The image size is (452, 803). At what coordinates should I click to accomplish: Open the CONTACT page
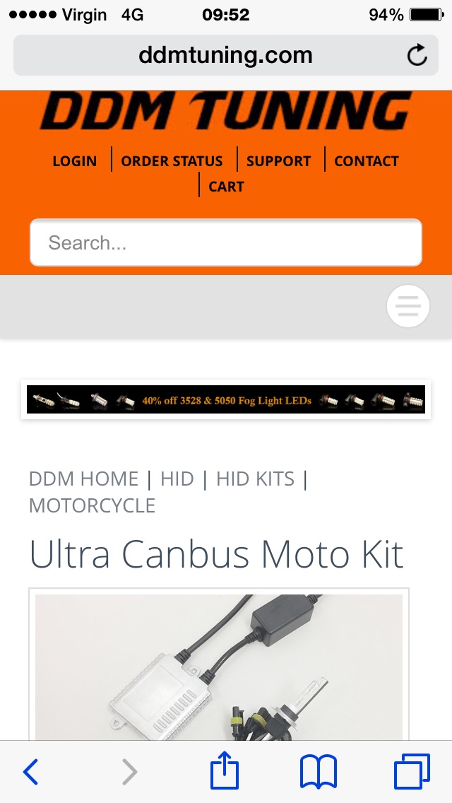367,160
